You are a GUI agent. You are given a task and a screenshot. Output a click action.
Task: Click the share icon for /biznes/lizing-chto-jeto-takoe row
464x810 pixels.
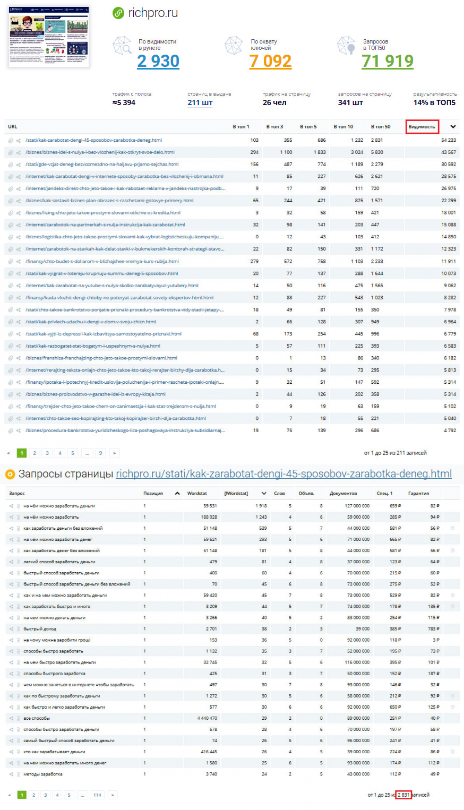19,213
